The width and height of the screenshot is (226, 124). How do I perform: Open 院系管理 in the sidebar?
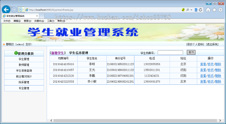tap(24, 82)
